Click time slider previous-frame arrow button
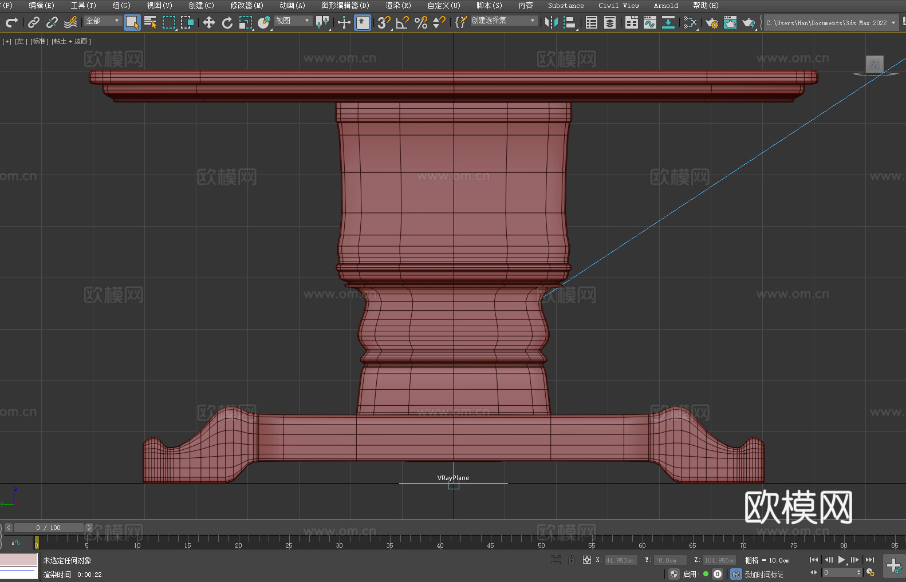This screenshot has width=906, height=582. pyautogui.click(x=8, y=528)
